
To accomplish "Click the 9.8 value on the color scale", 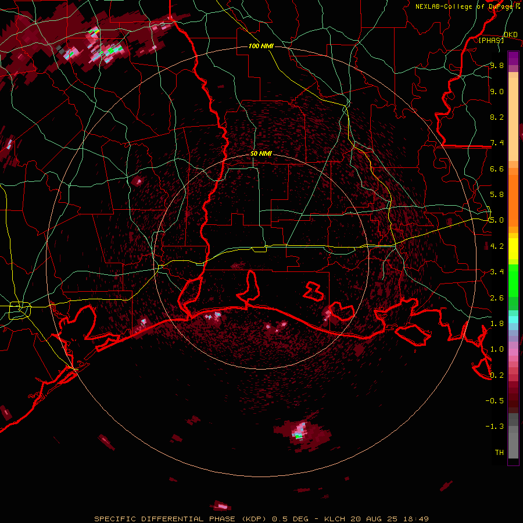I will [x=497, y=65].
